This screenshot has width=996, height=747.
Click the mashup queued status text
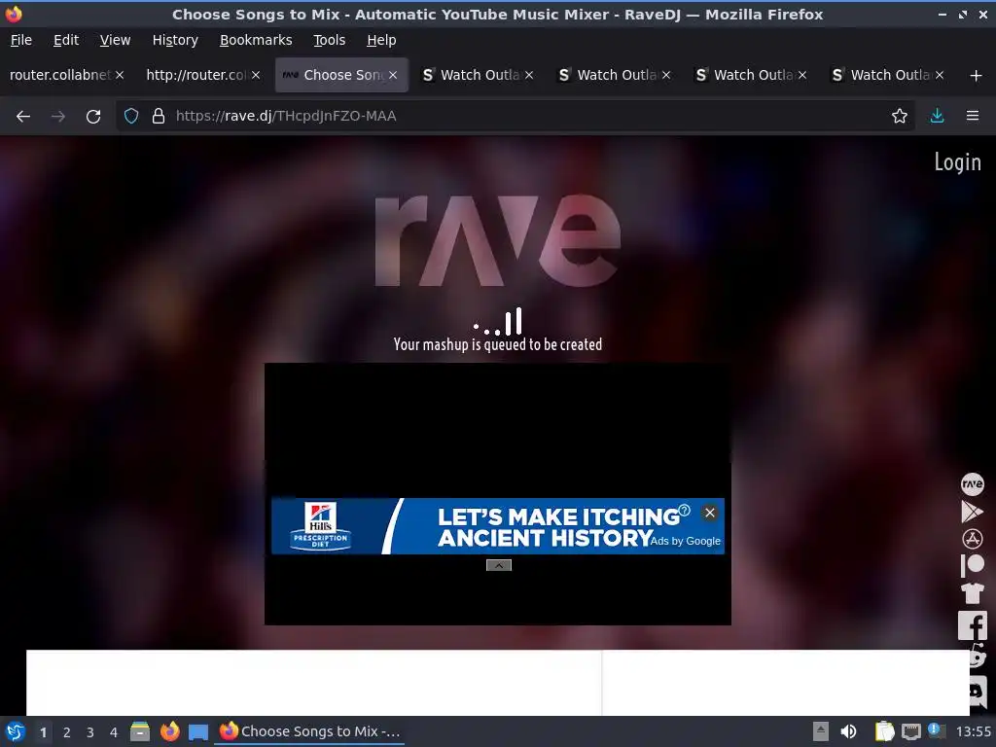coord(497,344)
